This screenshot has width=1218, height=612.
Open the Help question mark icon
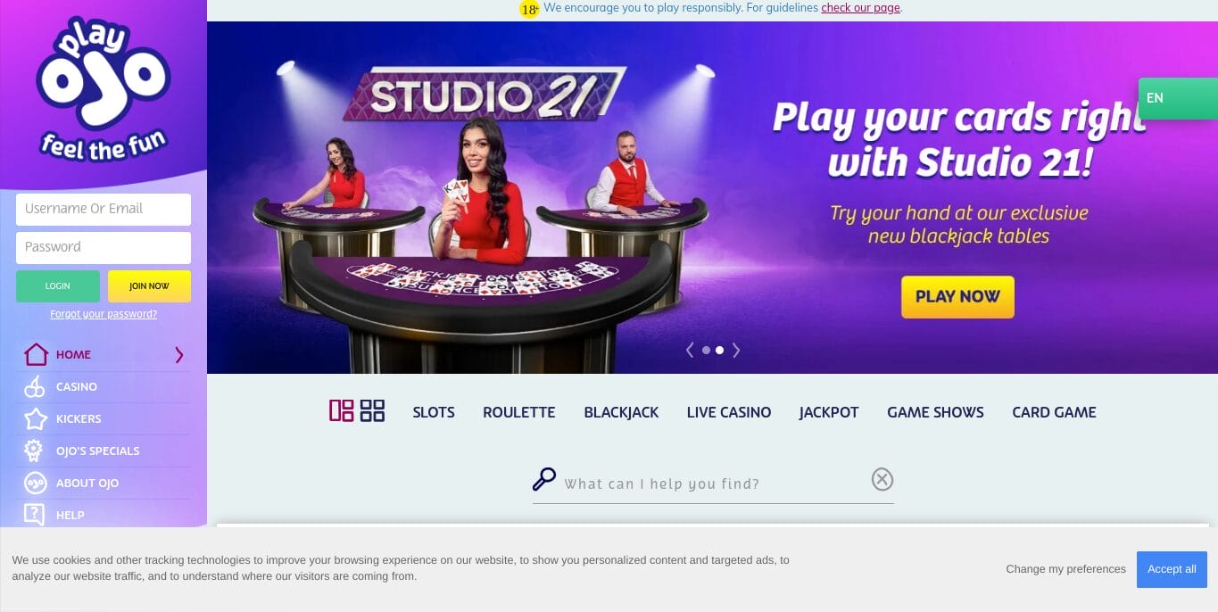click(34, 514)
